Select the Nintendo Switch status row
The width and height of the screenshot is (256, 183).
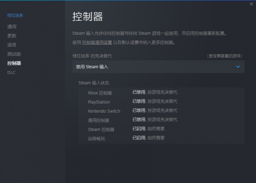click(161, 111)
